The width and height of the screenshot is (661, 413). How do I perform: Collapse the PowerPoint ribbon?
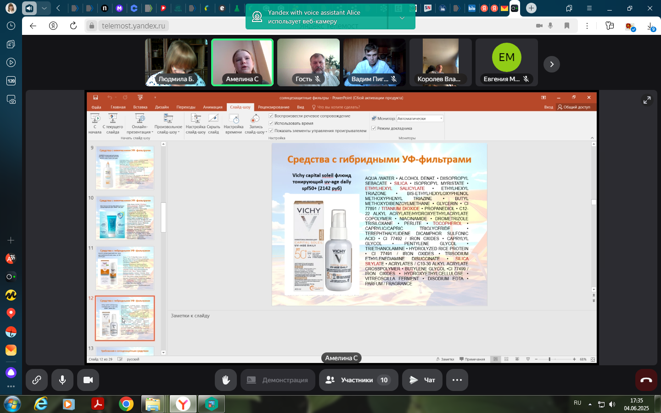pyautogui.click(x=592, y=138)
